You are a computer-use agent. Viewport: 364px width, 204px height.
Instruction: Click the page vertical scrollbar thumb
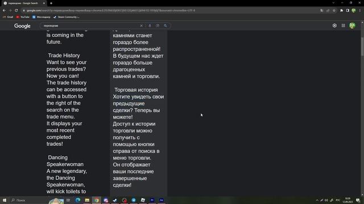[362, 46]
